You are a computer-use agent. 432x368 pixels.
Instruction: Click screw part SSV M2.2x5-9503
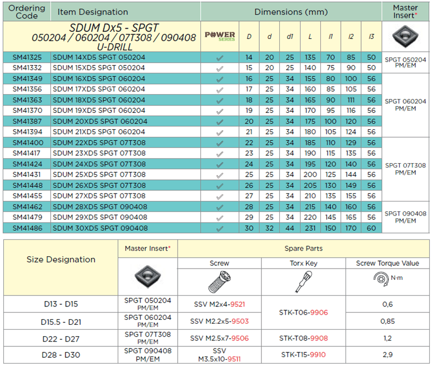tap(219, 322)
